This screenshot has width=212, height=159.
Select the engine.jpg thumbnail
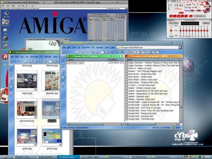tap(27, 81)
